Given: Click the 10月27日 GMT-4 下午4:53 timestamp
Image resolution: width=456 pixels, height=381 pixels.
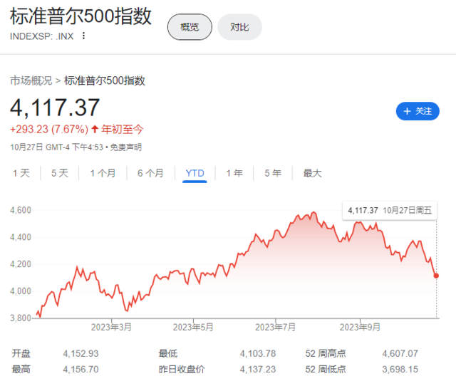Looking at the screenshot, I should pos(57,147).
